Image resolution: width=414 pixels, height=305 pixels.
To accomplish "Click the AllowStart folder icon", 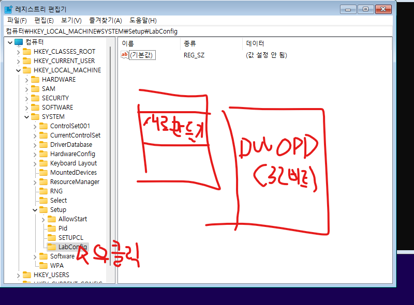I will click(52, 219).
